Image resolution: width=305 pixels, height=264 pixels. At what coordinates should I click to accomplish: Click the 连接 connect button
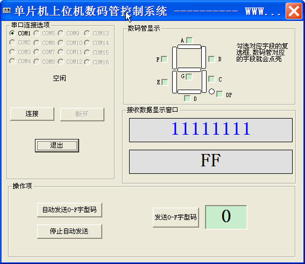point(32,114)
